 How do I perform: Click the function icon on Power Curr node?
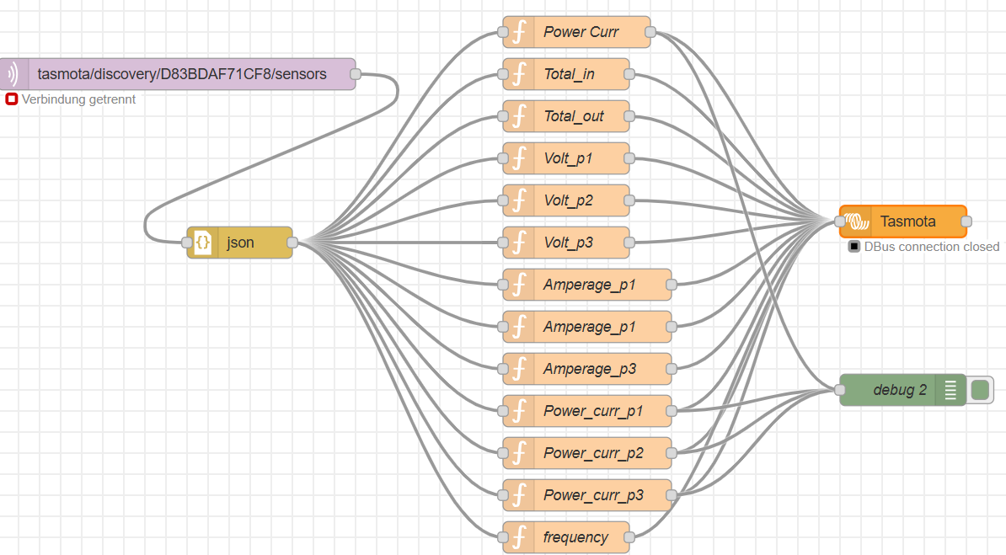click(519, 32)
